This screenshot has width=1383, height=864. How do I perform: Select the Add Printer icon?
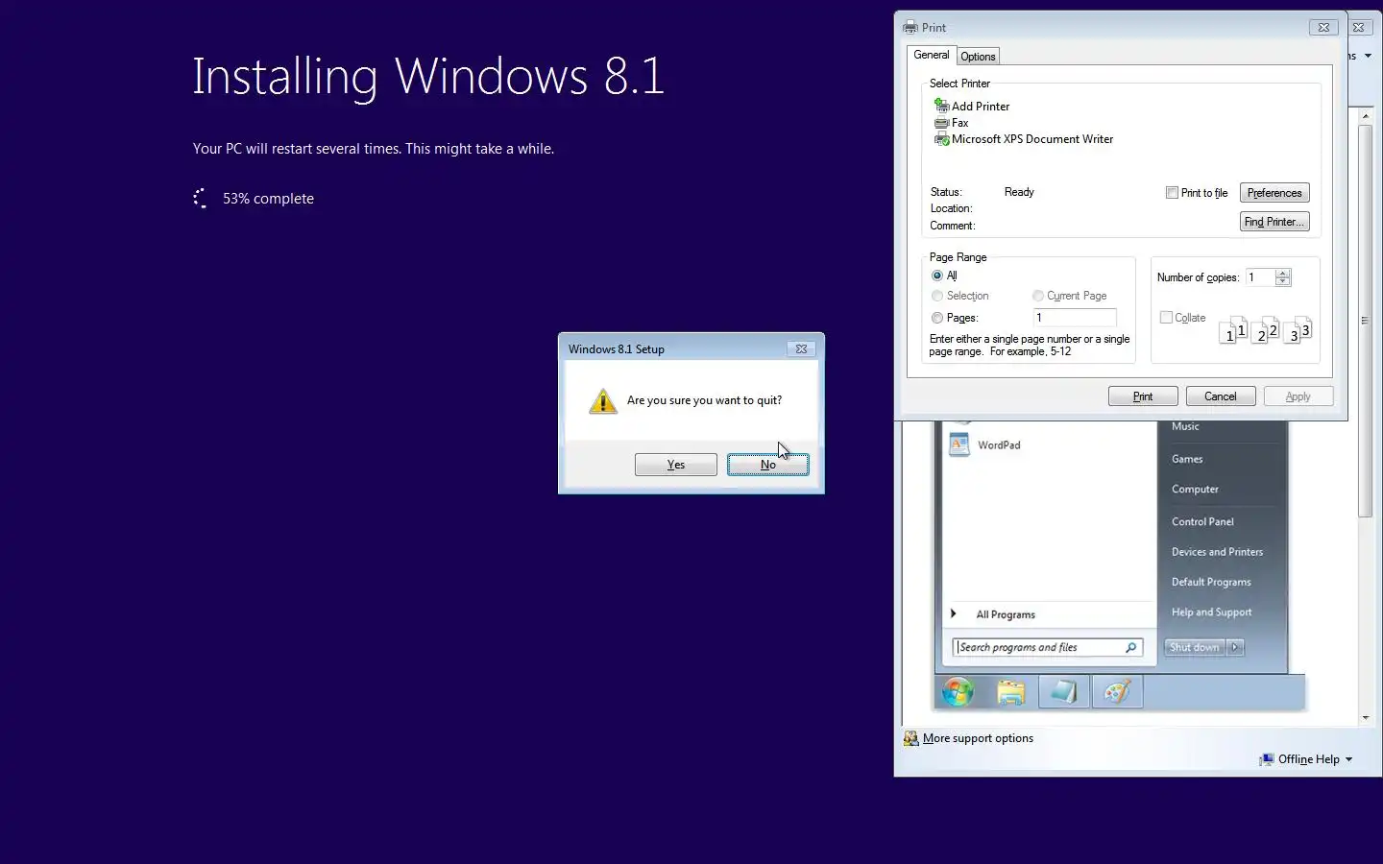942,107
